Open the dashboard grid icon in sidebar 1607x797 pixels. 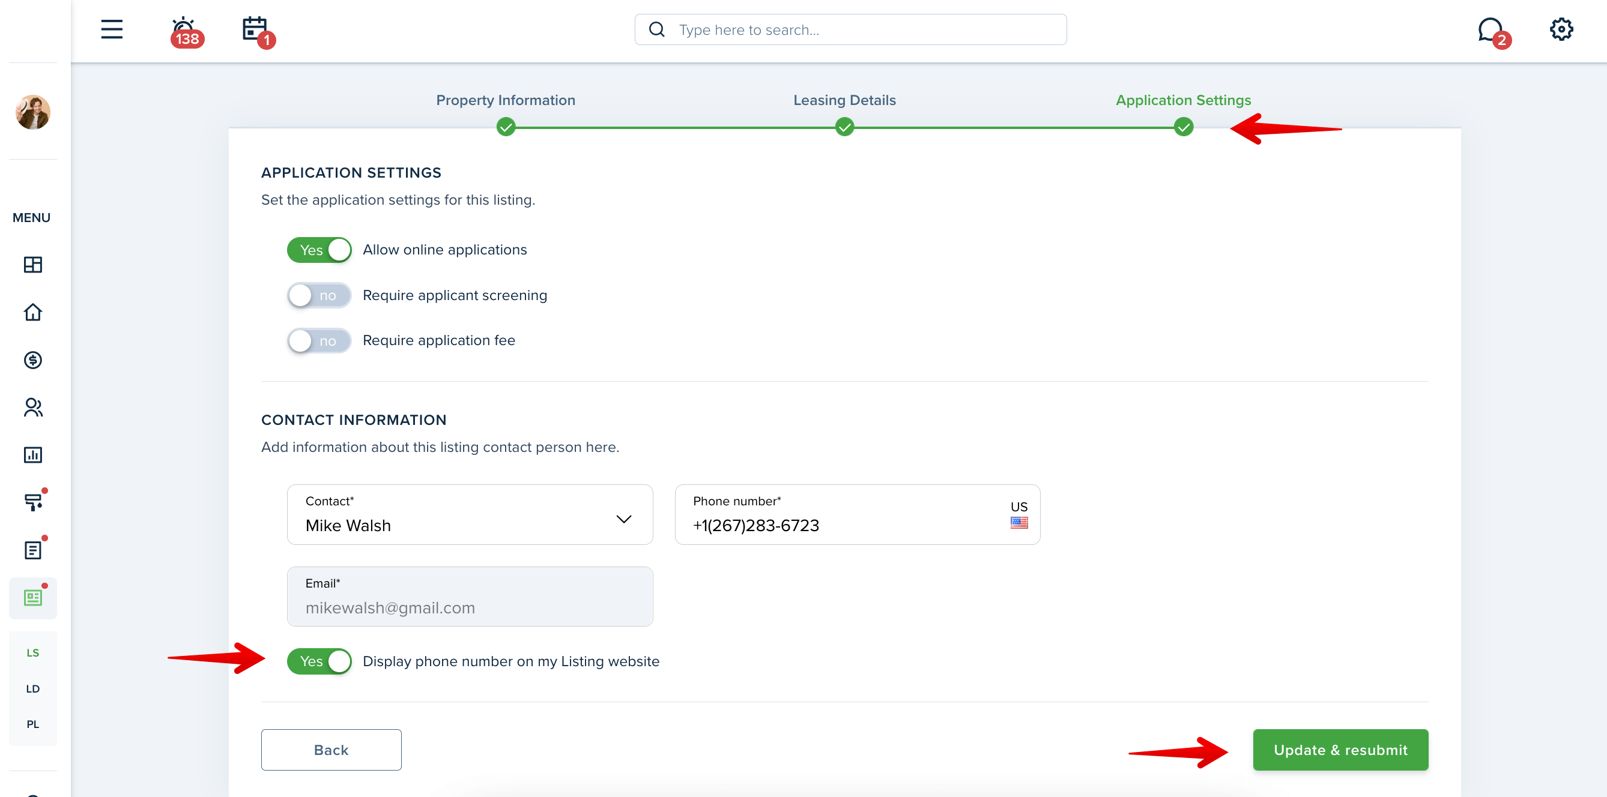click(32, 265)
